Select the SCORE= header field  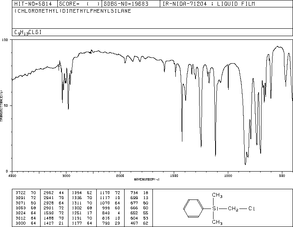coord(79,4)
